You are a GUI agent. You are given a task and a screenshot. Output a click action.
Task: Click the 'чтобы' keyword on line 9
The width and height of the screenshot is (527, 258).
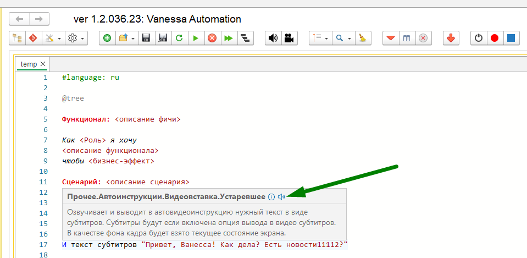73,161
